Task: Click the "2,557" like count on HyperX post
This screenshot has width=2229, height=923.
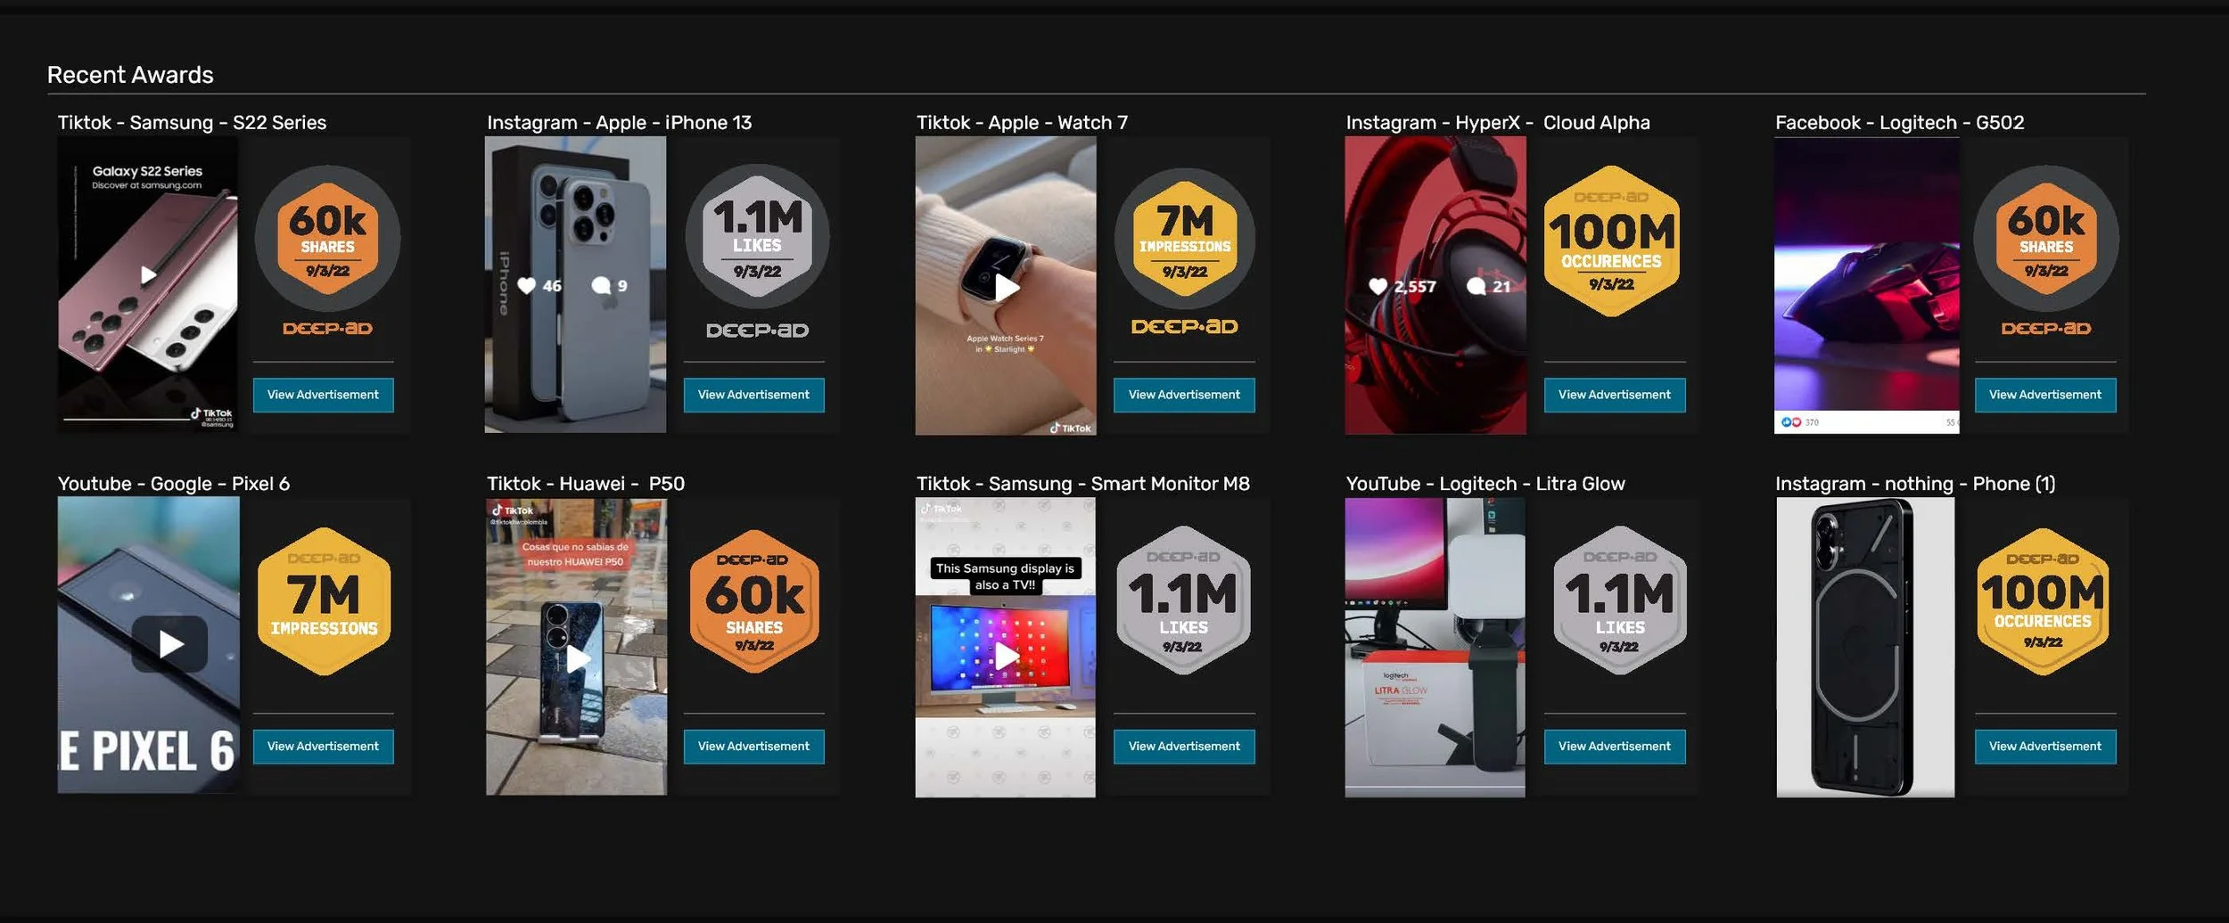Action: click(x=1415, y=286)
